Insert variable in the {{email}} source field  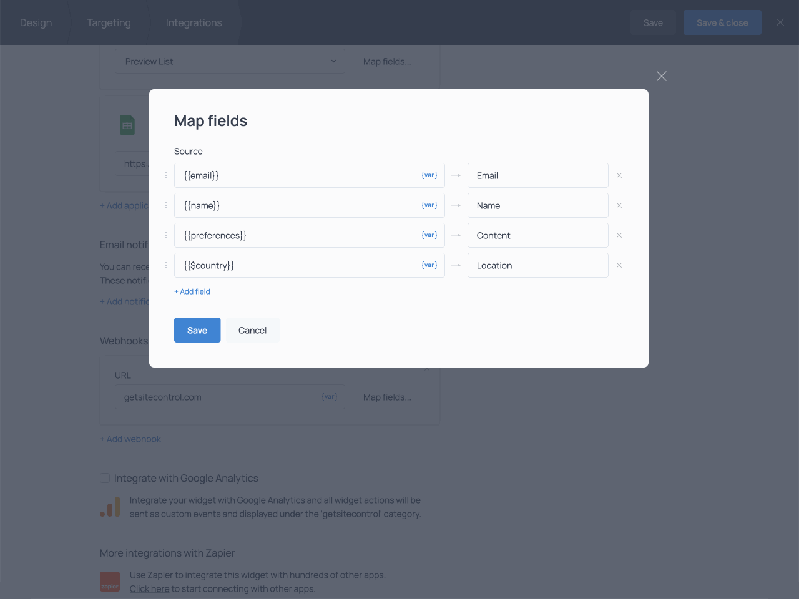point(429,175)
